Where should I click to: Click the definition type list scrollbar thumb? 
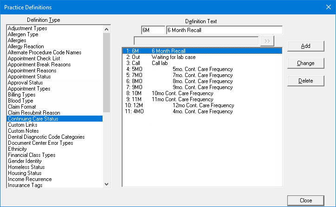click(x=106, y=72)
